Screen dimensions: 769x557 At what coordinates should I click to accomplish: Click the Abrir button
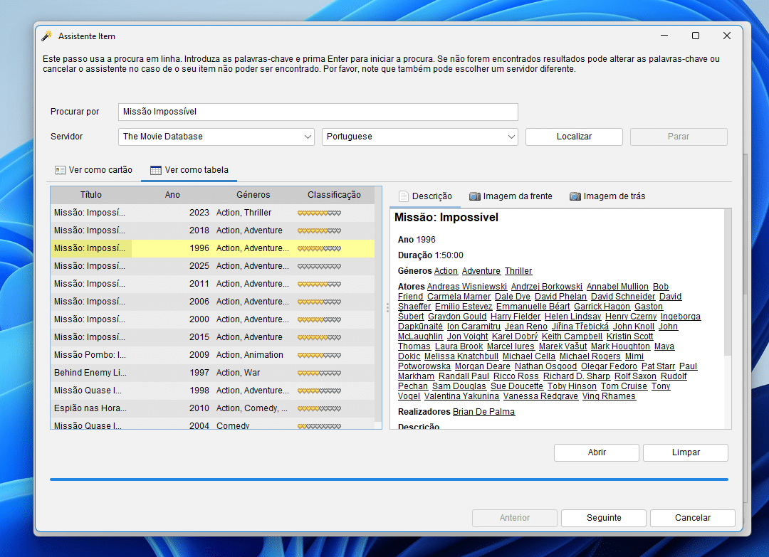click(597, 452)
